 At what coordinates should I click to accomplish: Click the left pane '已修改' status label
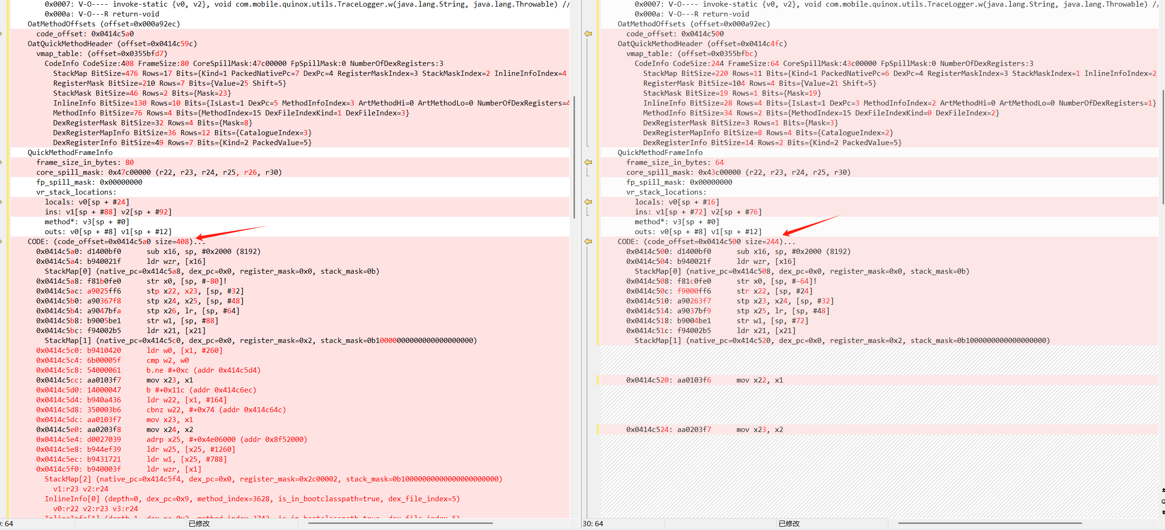click(x=199, y=523)
